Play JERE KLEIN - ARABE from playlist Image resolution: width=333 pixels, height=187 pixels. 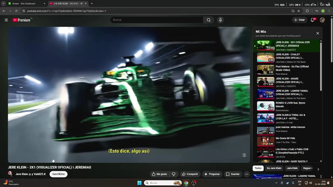[x=286, y=82]
